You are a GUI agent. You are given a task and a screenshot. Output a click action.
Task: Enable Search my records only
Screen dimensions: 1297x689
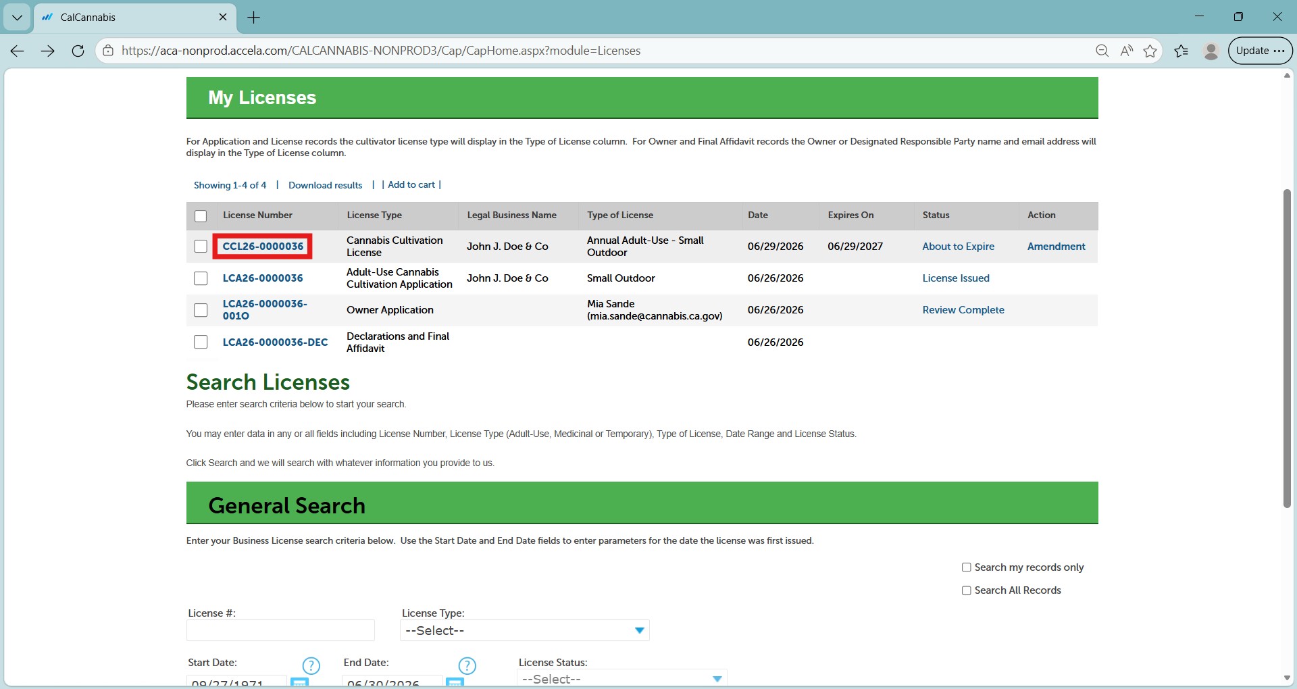click(x=967, y=567)
